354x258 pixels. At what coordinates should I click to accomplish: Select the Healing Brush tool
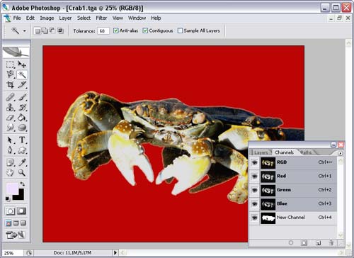pyautogui.click(x=10, y=97)
